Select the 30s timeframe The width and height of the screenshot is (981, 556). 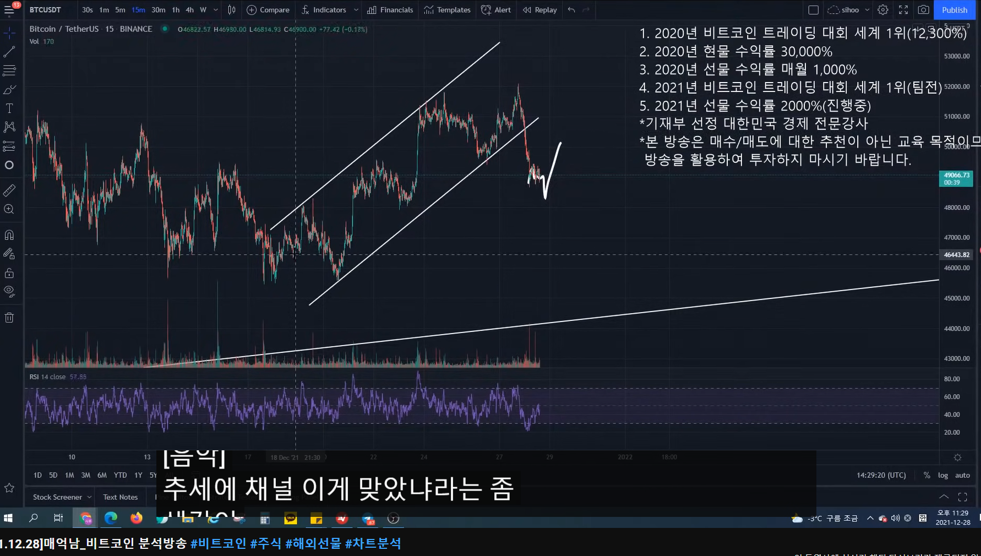click(88, 10)
